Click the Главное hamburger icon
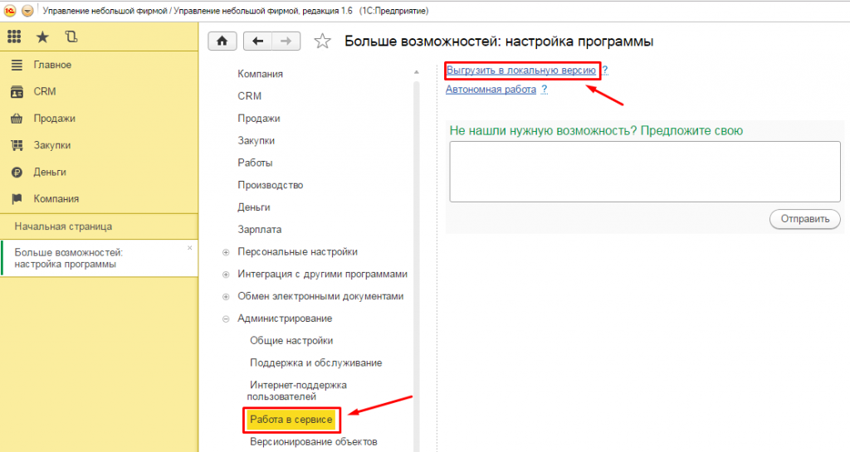 coord(17,65)
